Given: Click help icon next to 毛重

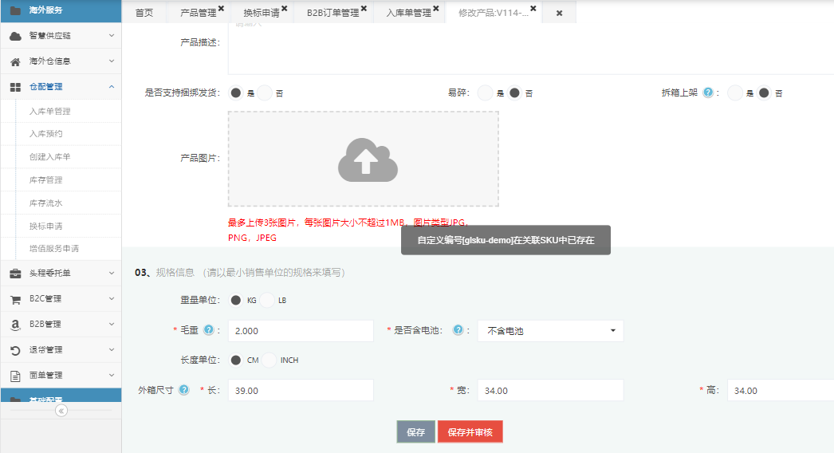Looking at the screenshot, I should (x=209, y=330).
